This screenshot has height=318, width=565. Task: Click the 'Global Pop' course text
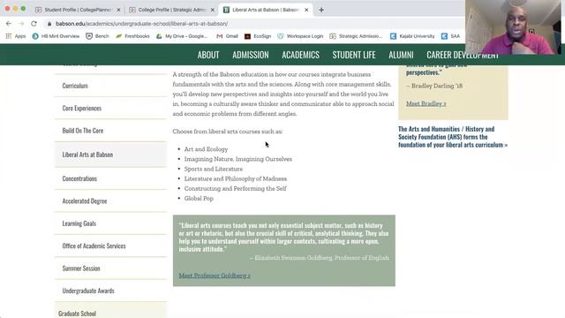tap(199, 198)
